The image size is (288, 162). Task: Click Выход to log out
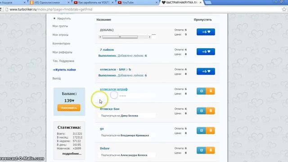pos(57,78)
